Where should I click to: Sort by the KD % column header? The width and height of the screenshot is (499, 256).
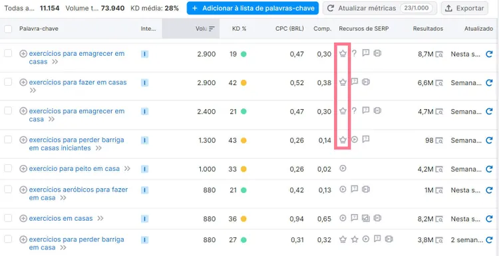click(x=239, y=29)
